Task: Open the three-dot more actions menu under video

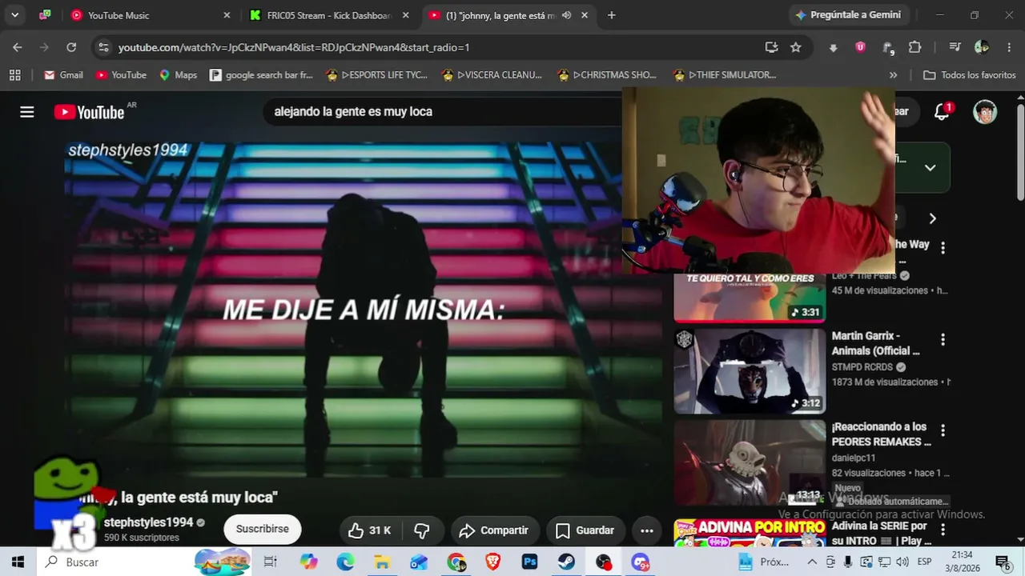Action: coord(647,530)
